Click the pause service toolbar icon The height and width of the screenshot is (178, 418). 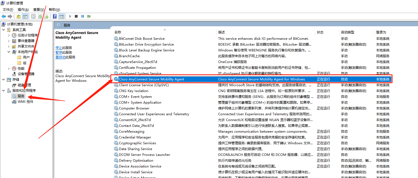pyautogui.click(x=83, y=16)
